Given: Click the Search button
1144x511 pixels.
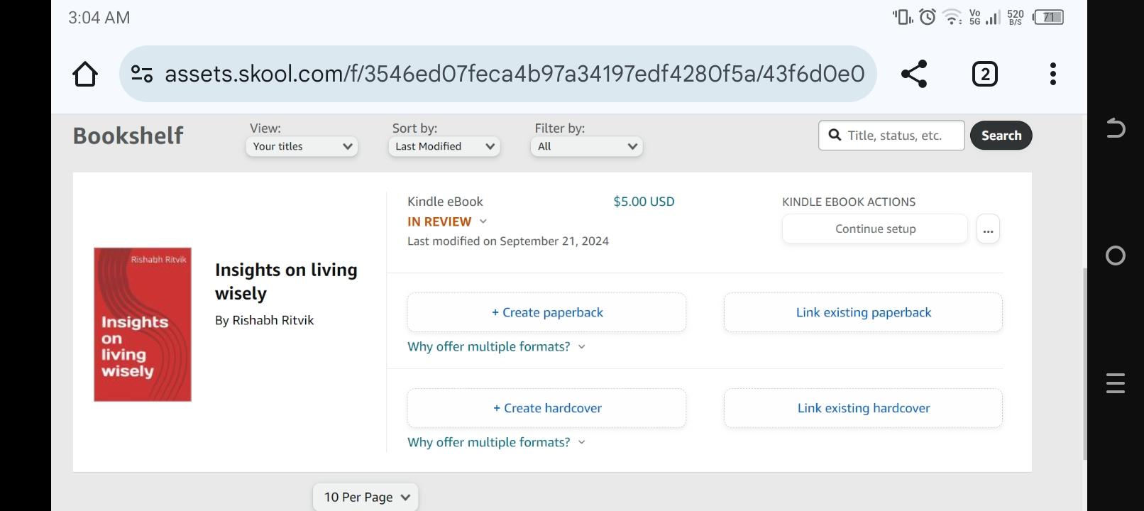Looking at the screenshot, I should coord(1001,136).
